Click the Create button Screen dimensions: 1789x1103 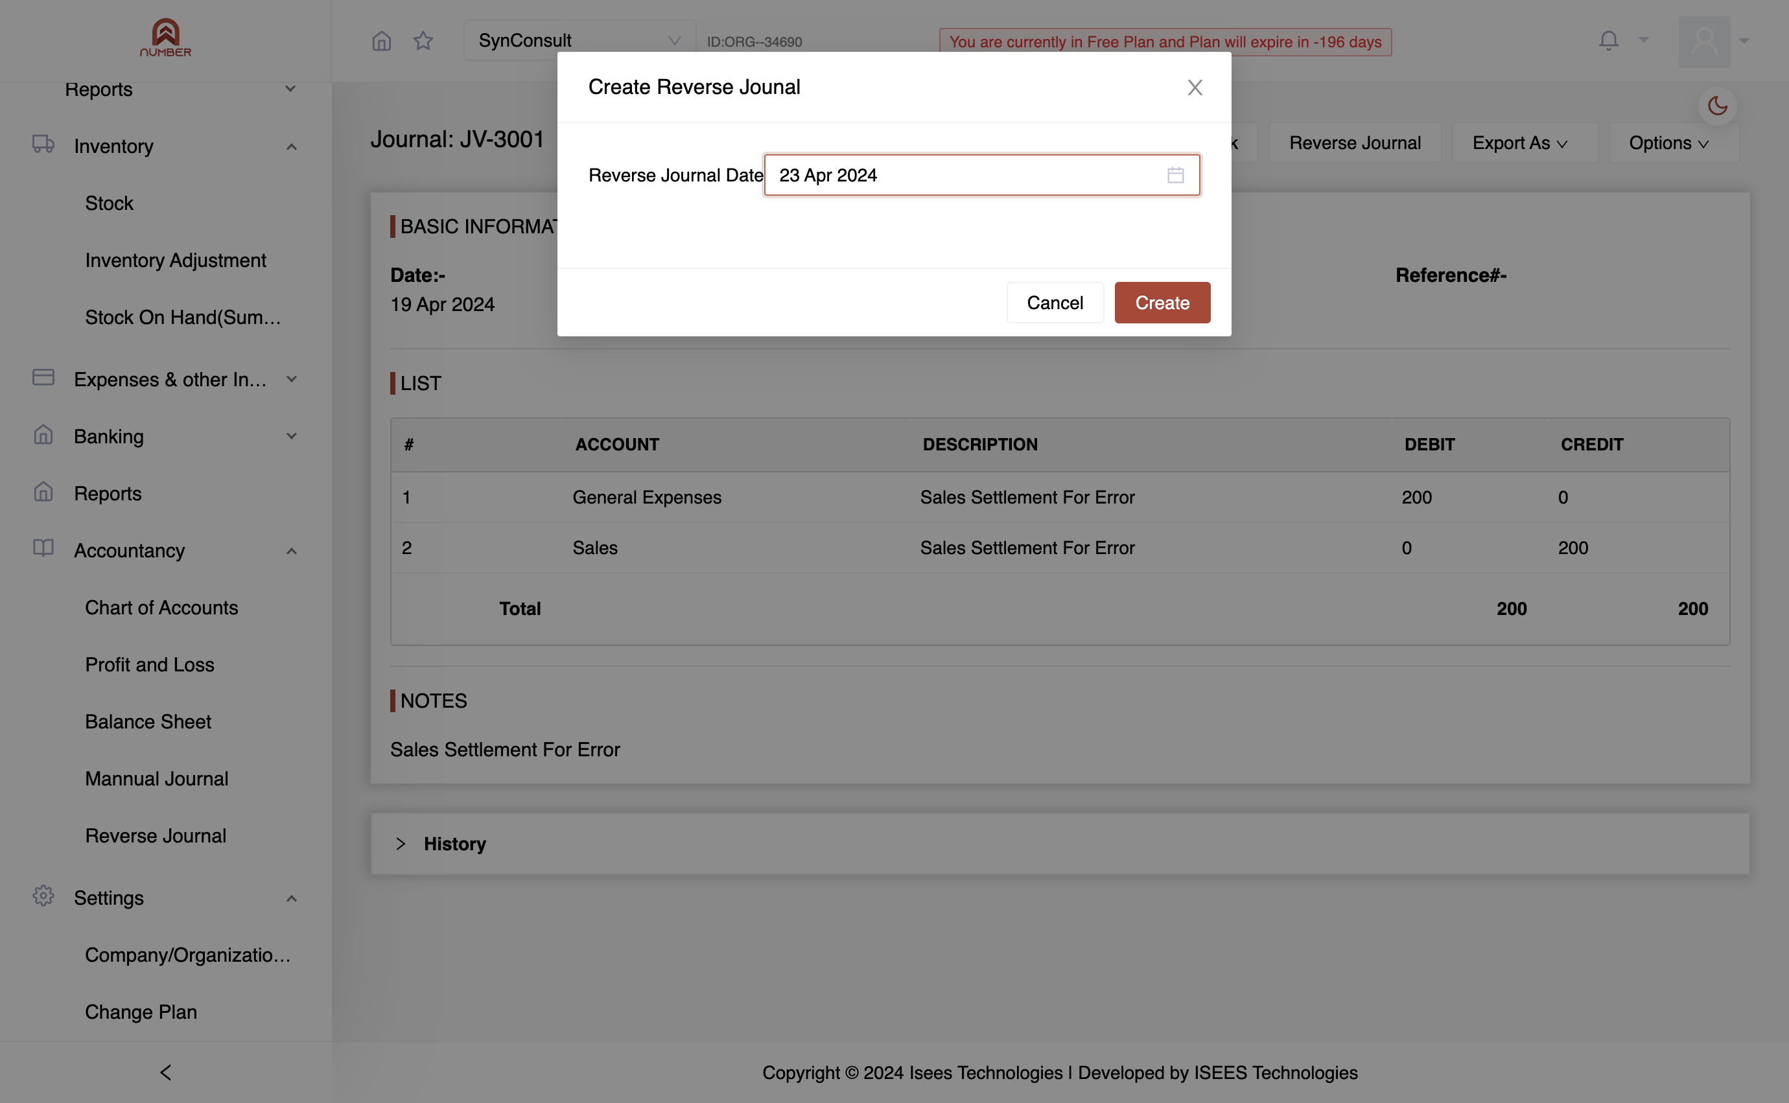[x=1162, y=303]
